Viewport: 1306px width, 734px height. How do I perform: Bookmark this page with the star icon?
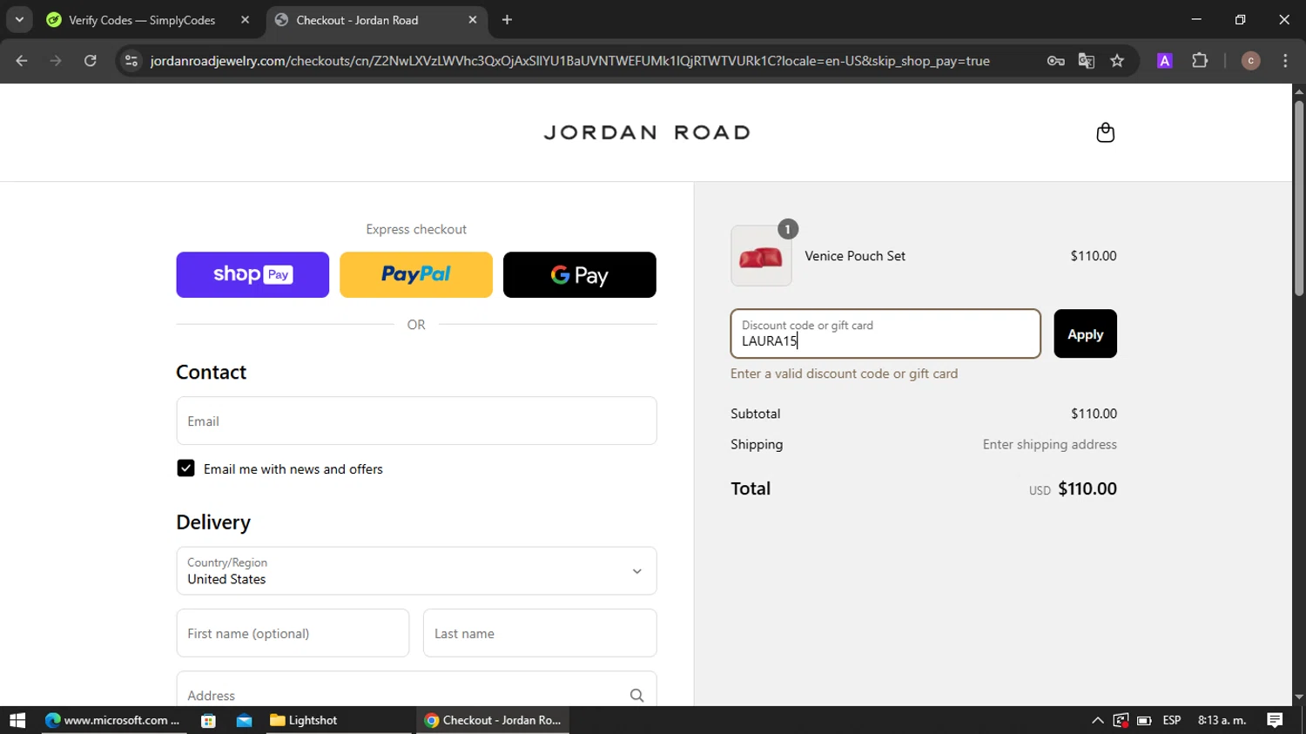1117,61
